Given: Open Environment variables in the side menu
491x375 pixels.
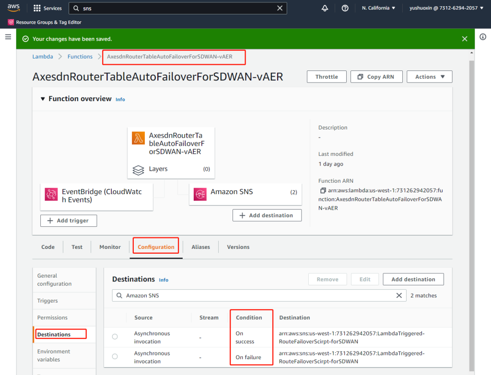Looking at the screenshot, I should point(54,355).
